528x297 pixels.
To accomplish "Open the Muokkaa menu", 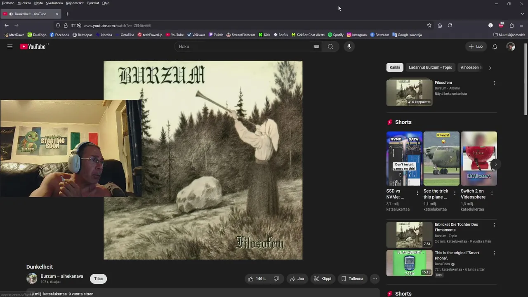I will (24, 3).
